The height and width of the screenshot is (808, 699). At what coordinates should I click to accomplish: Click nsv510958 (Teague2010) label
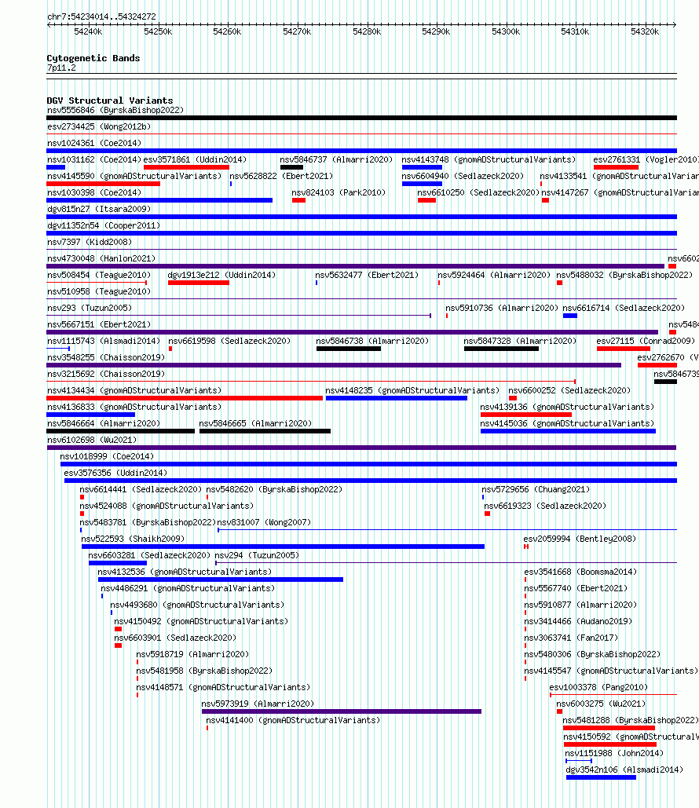click(99, 291)
